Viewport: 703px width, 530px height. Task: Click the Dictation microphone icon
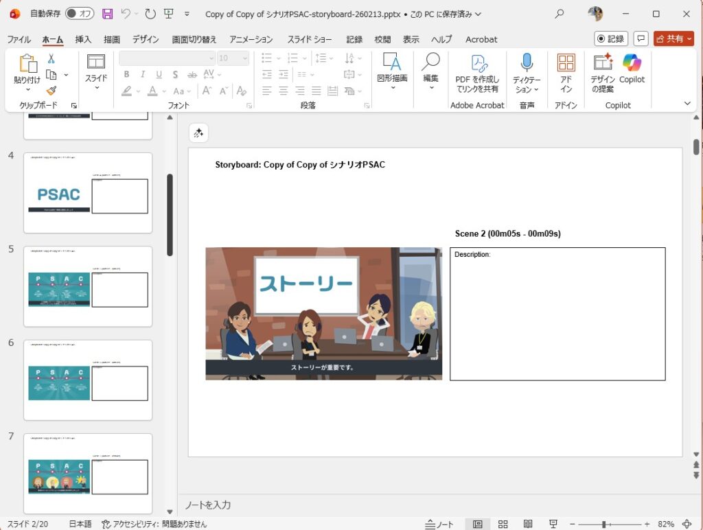527,63
